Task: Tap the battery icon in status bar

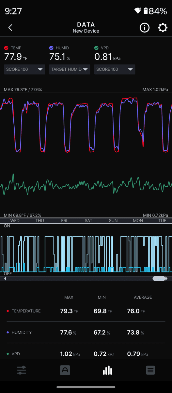Action: (145, 11)
